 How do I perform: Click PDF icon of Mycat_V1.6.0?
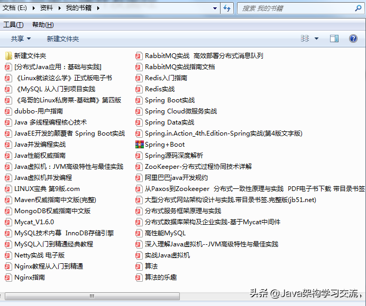pos(8,222)
